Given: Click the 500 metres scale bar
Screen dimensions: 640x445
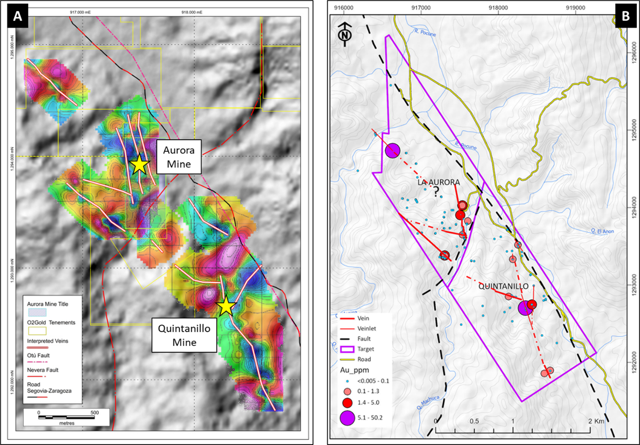Looking at the screenshot, I should click(66, 417).
